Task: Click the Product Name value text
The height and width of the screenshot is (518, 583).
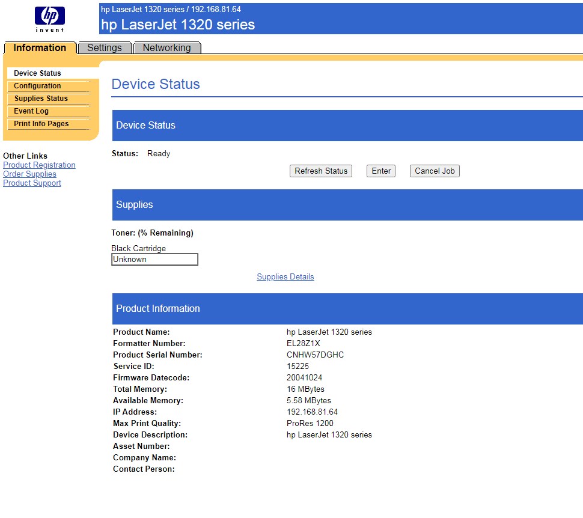Action: pos(329,332)
